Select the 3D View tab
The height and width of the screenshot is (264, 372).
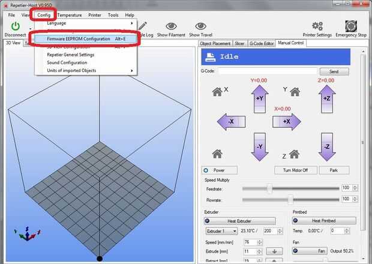[13, 43]
